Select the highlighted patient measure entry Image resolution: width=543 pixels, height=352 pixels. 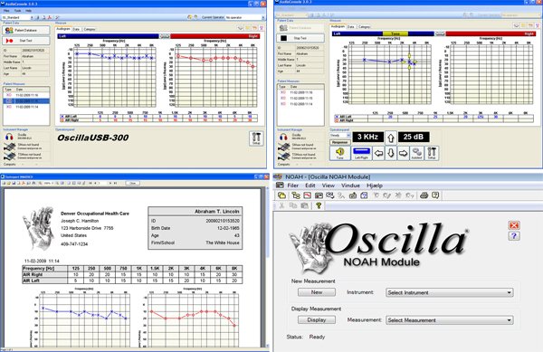point(26,101)
